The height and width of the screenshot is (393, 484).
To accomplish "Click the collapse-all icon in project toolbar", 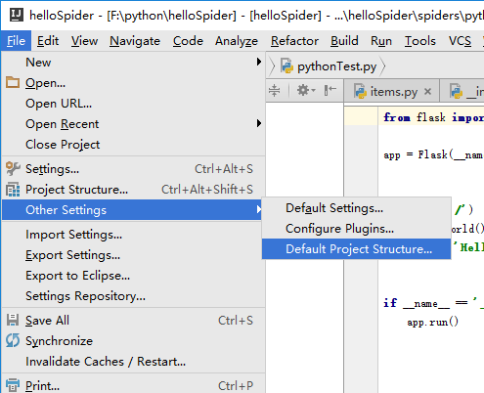I will [275, 90].
